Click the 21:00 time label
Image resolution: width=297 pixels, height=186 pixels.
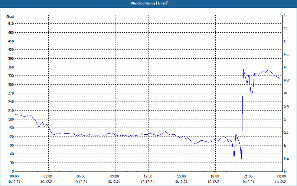click(248, 176)
